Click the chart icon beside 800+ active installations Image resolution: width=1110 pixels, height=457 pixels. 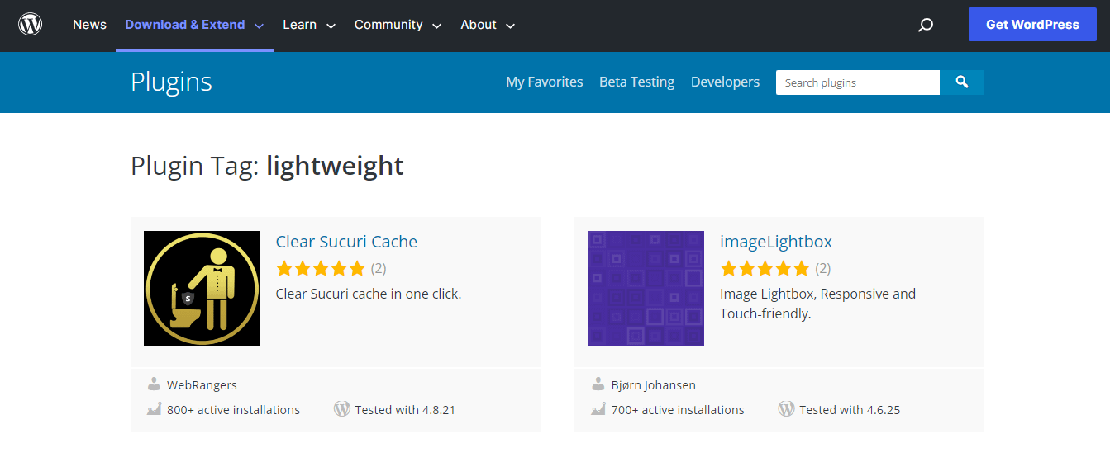coord(154,409)
